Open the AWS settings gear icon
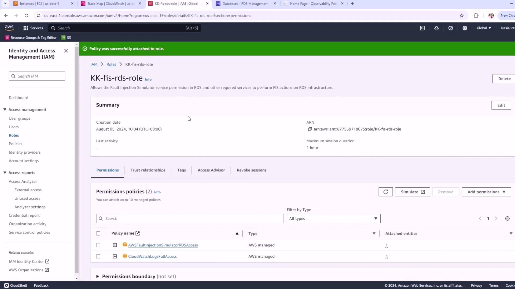The height and width of the screenshot is (289, 515). [465, 28]
